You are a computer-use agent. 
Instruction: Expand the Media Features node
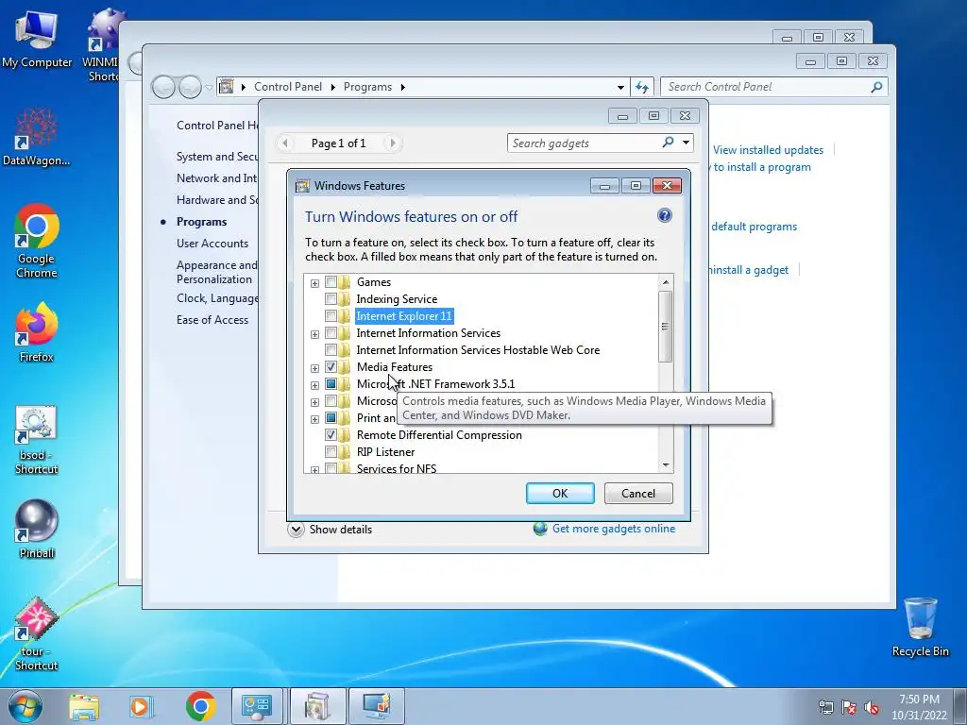click(x=314, y=368)
